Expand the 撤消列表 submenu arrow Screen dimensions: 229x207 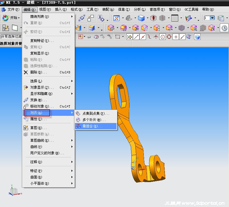click(72, 16)
